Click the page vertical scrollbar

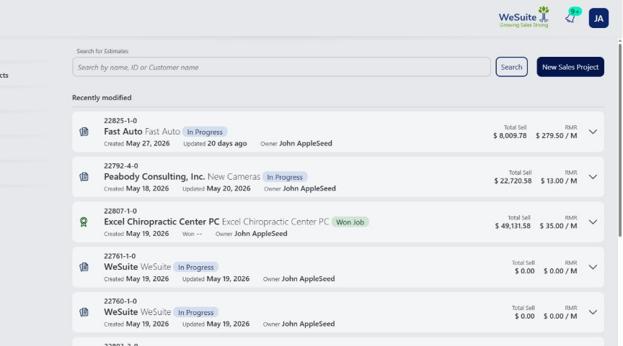[619, 139]
